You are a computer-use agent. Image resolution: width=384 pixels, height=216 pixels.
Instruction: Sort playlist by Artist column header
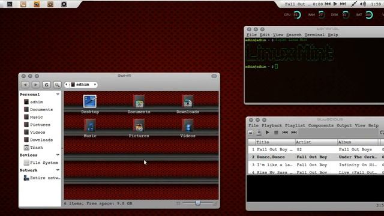coord(316,142)
